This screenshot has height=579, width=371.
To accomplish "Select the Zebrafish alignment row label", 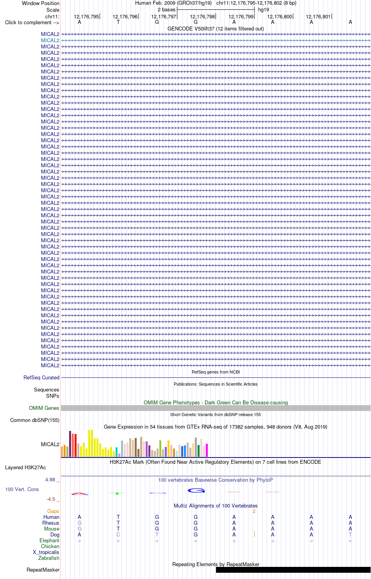I will 49,558.
